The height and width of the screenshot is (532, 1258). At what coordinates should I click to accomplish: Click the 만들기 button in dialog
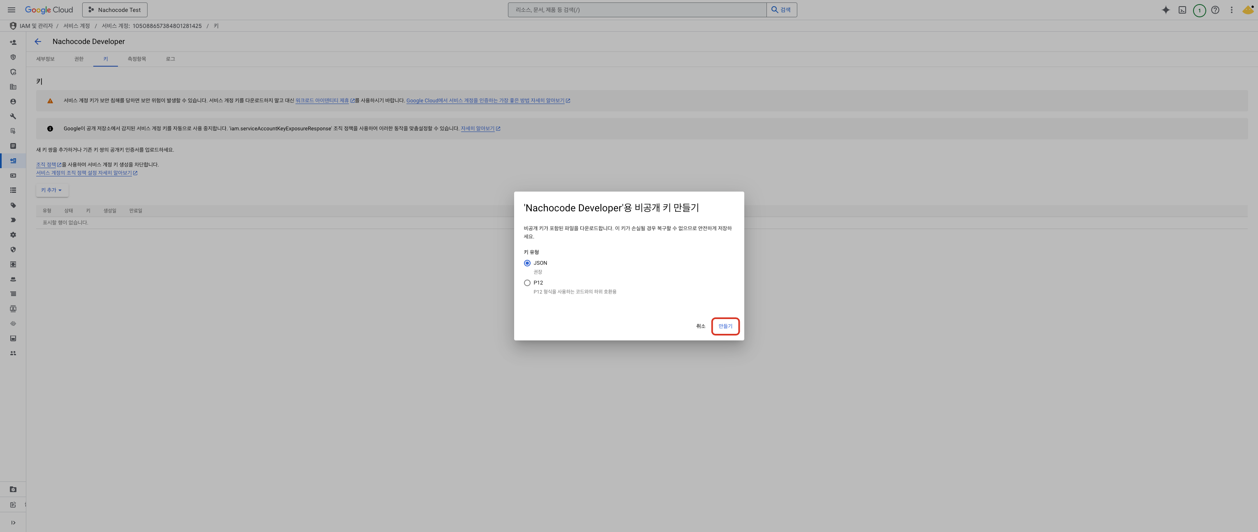point(725,326)
